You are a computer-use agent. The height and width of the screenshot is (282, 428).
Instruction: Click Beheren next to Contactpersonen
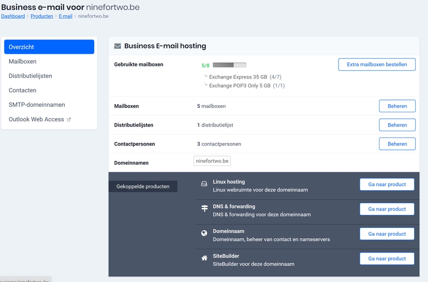397,144
